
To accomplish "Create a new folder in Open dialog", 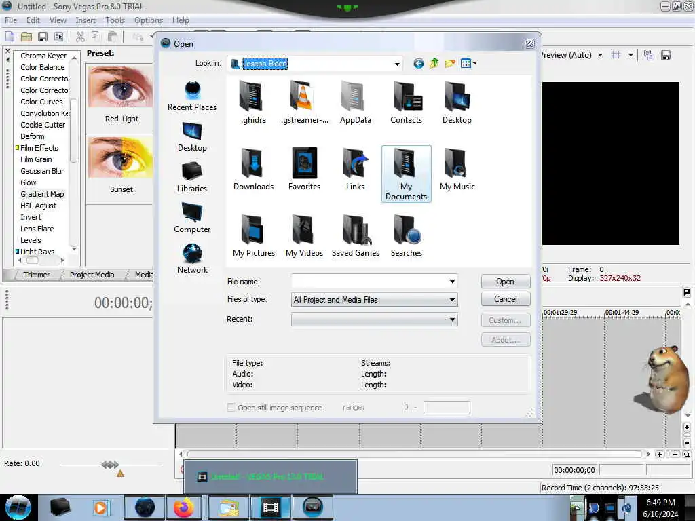I will click(450, 63).
